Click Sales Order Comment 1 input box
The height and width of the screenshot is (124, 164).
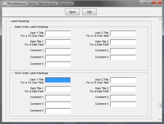click(x=58, y=51)
